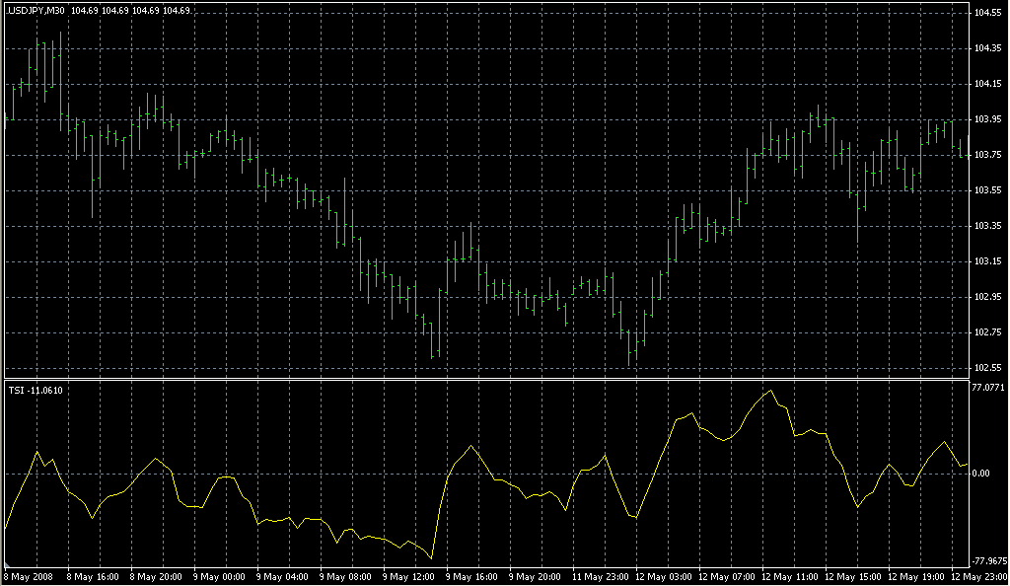Select the 0.00 TSI zero level label
This screenshot has width=1010, height=586.
click(981, 474)
